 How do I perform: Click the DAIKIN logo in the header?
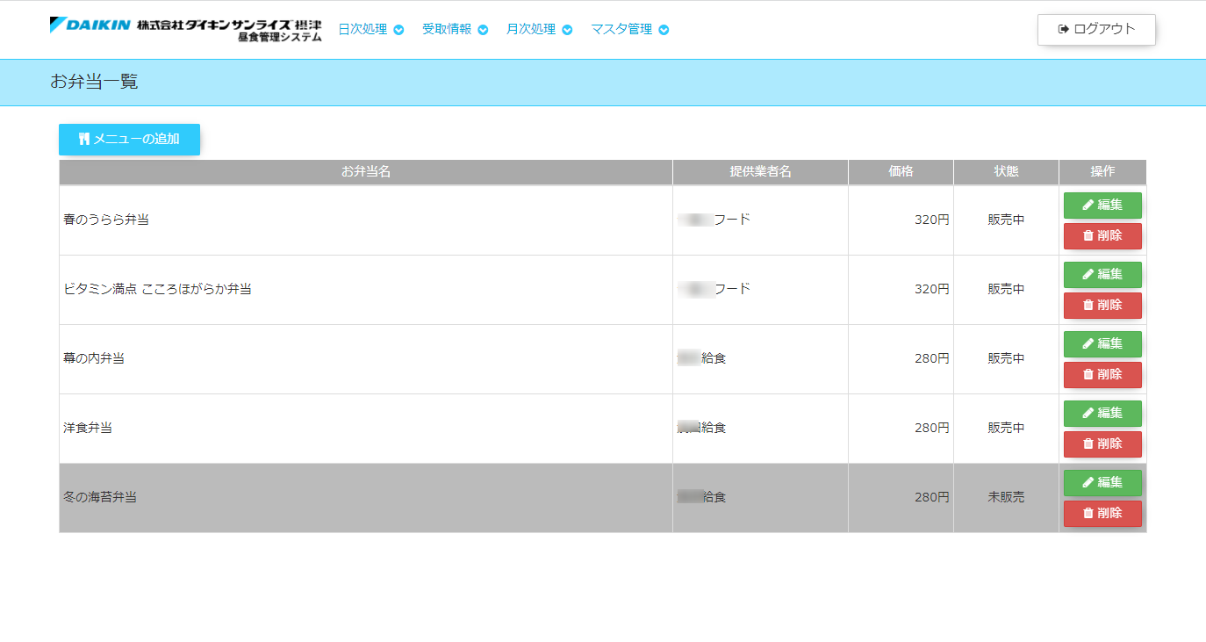[90, 25]
